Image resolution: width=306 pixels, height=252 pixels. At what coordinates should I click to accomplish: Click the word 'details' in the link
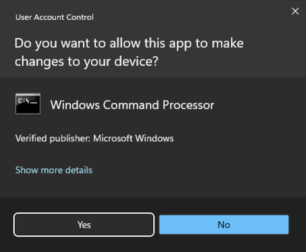tap(79, 170)
